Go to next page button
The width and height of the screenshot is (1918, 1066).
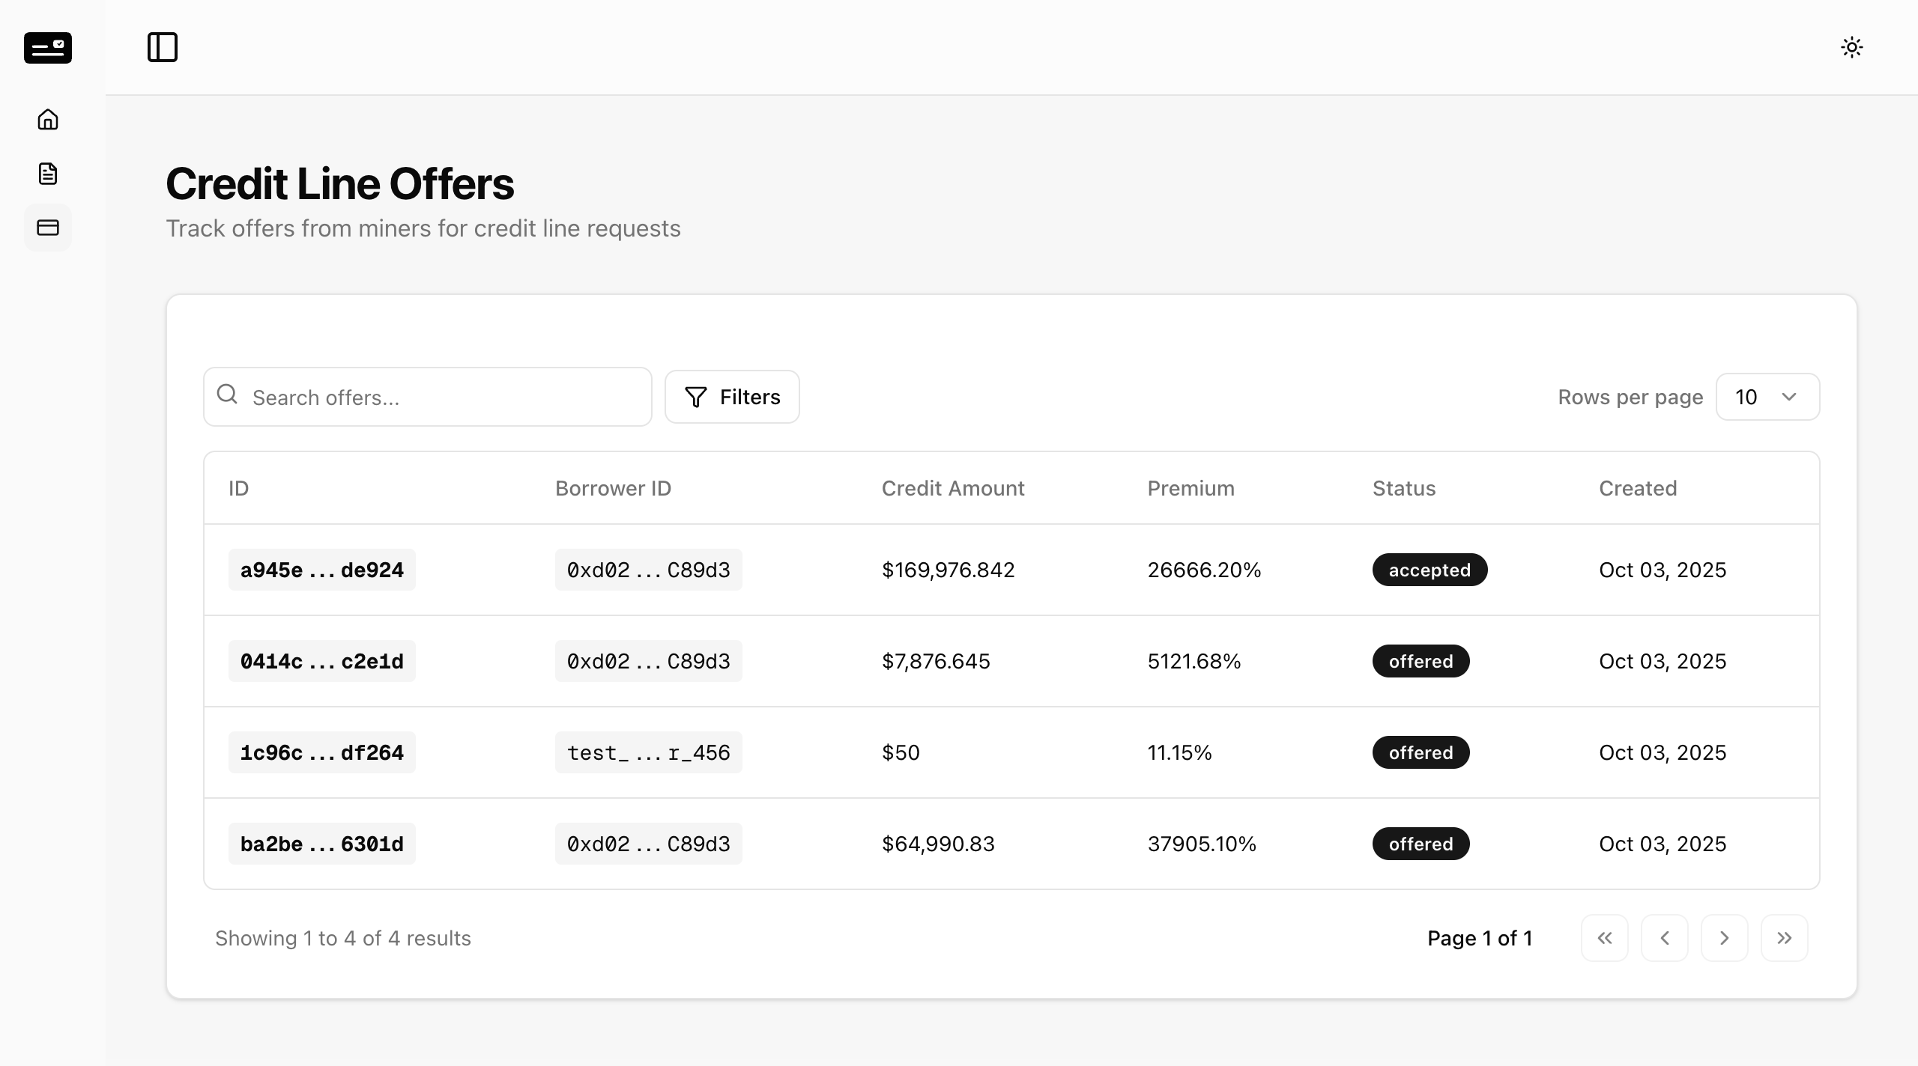tap(1725, 938)
